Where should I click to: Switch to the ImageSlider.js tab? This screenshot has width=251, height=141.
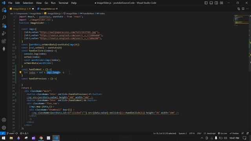click(x=22, y=9)
